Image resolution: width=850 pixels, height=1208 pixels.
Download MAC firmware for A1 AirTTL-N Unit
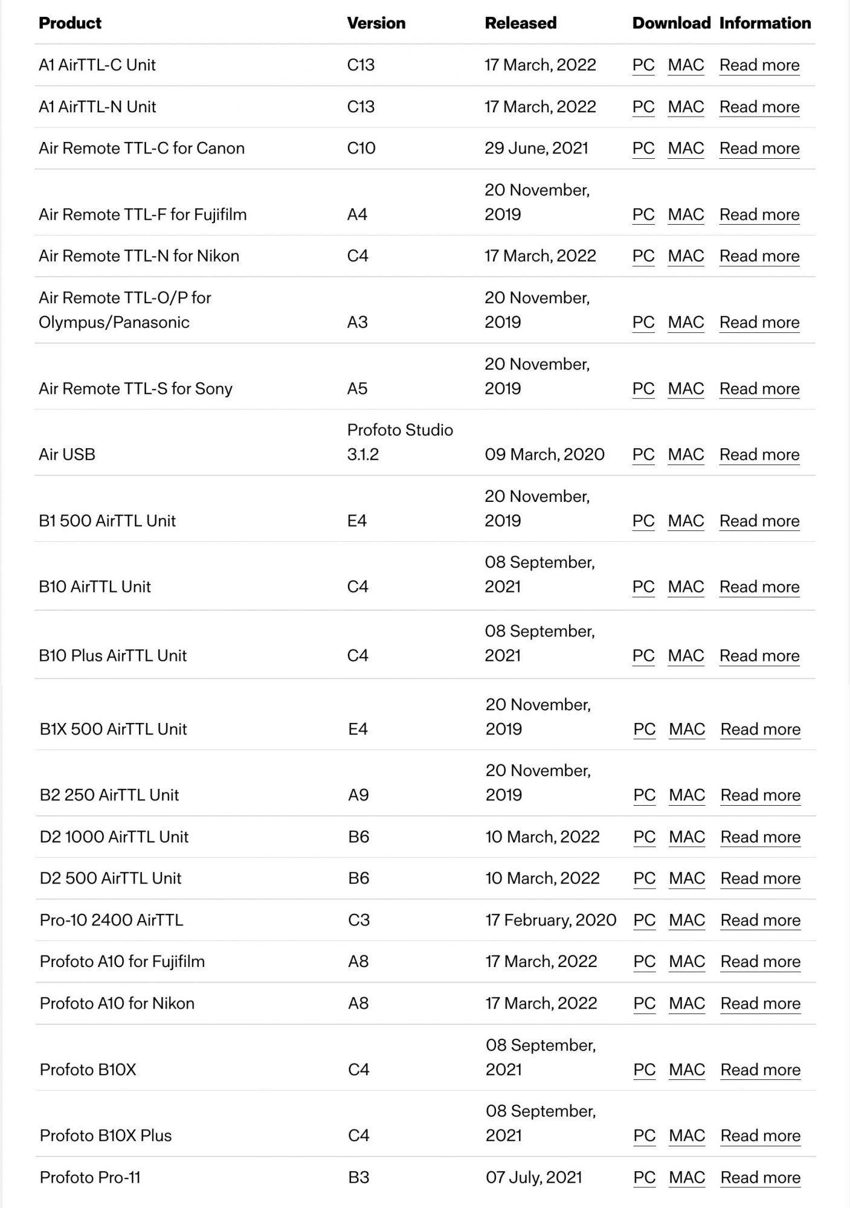[686, 106]
